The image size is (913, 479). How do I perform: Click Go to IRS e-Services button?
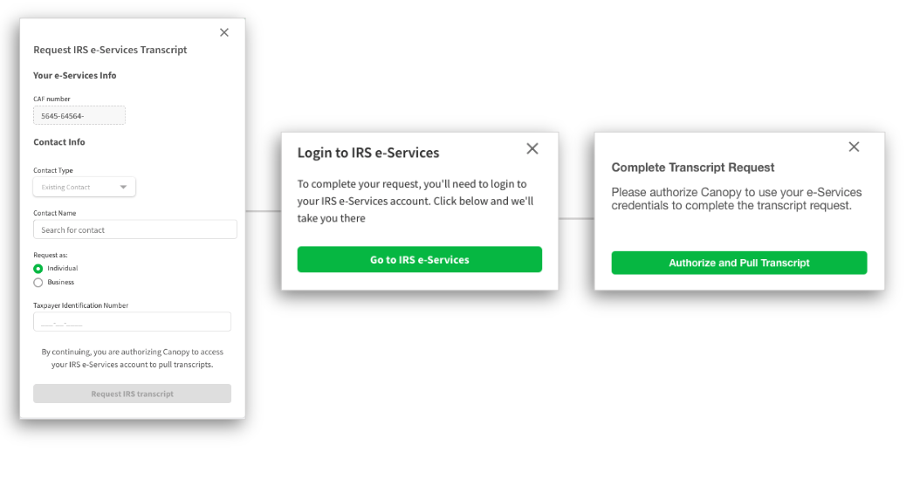click(x=419, y=260)
